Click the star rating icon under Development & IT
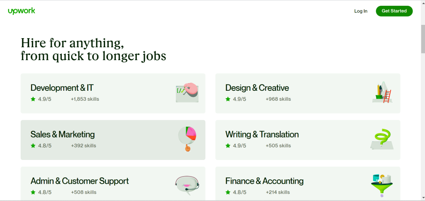 pos(33,99)
